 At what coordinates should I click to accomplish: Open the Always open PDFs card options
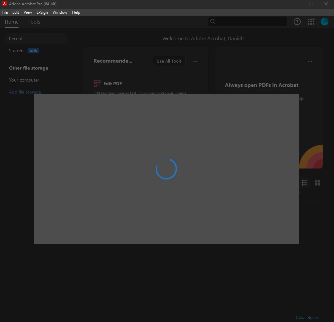pyautogui.click(x=310, y=61)
